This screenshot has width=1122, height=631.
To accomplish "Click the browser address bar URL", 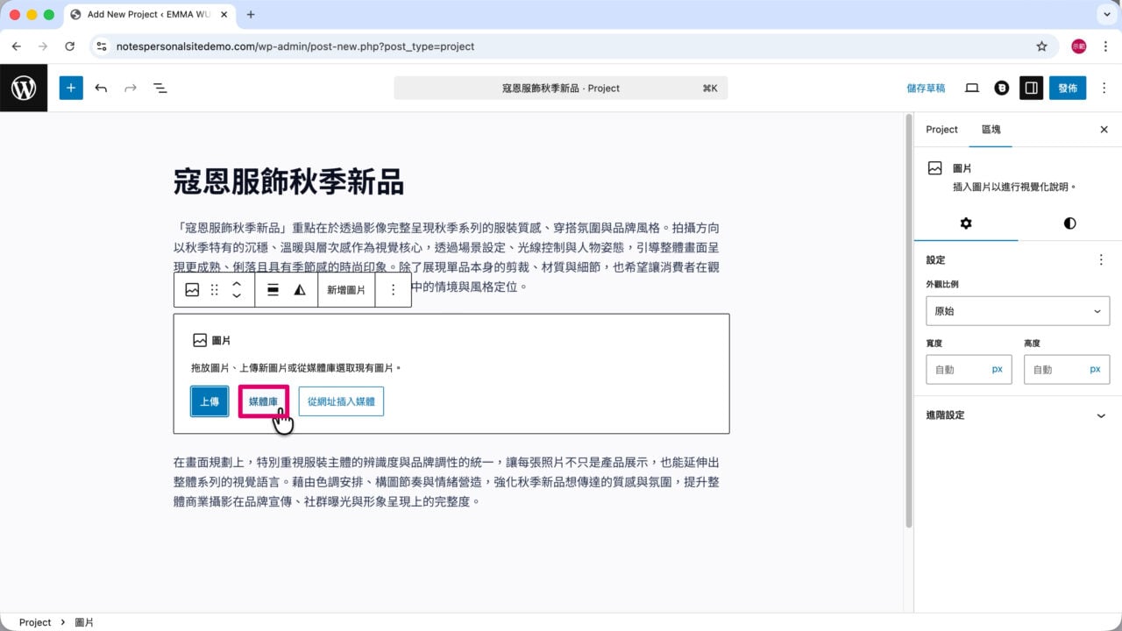I will click(x=295, y=46).
